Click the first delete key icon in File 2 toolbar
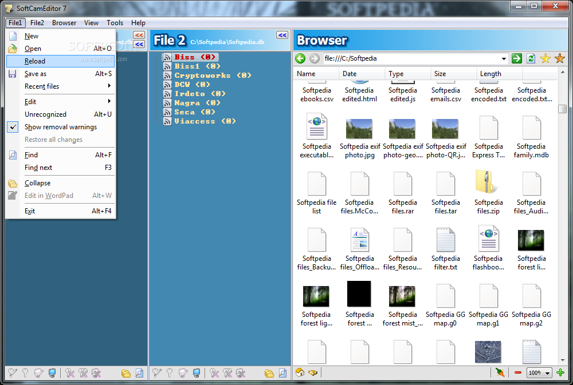The width and height of the screenshot is (573, 385). [214, 373]
